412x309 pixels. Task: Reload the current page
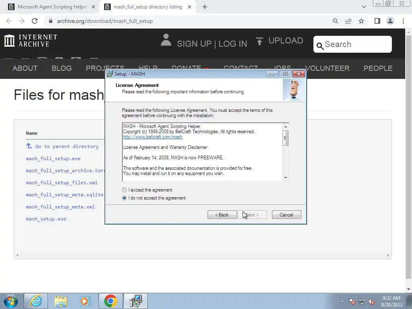35,21
